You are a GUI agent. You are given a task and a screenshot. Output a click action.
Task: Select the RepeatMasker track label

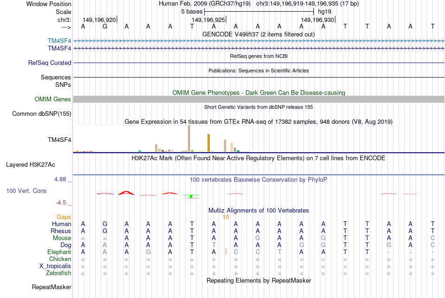(x=52, y=287)
